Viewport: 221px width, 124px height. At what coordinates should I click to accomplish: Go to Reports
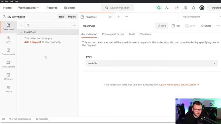pos(52,8)
